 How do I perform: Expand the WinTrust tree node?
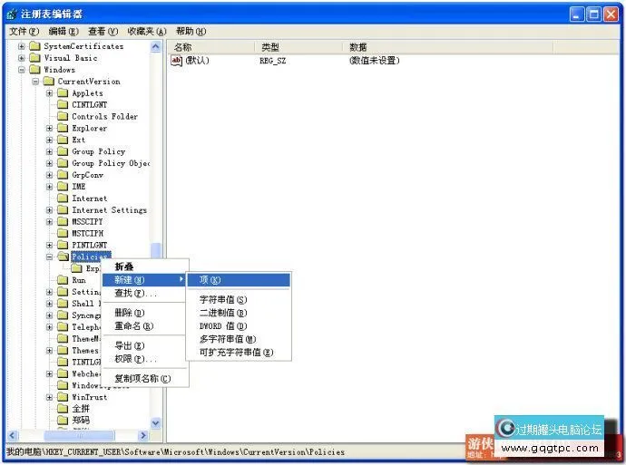[49, 397]
